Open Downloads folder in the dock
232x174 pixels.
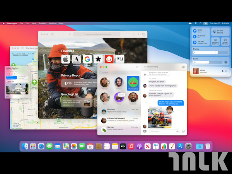[200, 146]
